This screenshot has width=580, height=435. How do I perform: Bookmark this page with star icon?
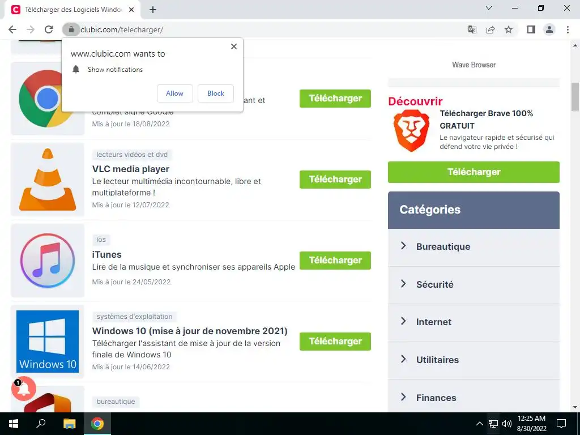pos(509,29)
